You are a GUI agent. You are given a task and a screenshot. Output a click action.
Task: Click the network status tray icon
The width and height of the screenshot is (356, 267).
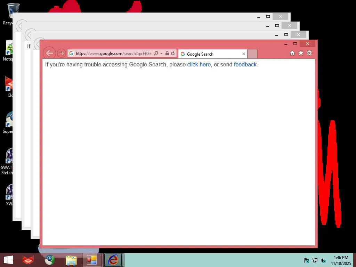pos(315,260)
